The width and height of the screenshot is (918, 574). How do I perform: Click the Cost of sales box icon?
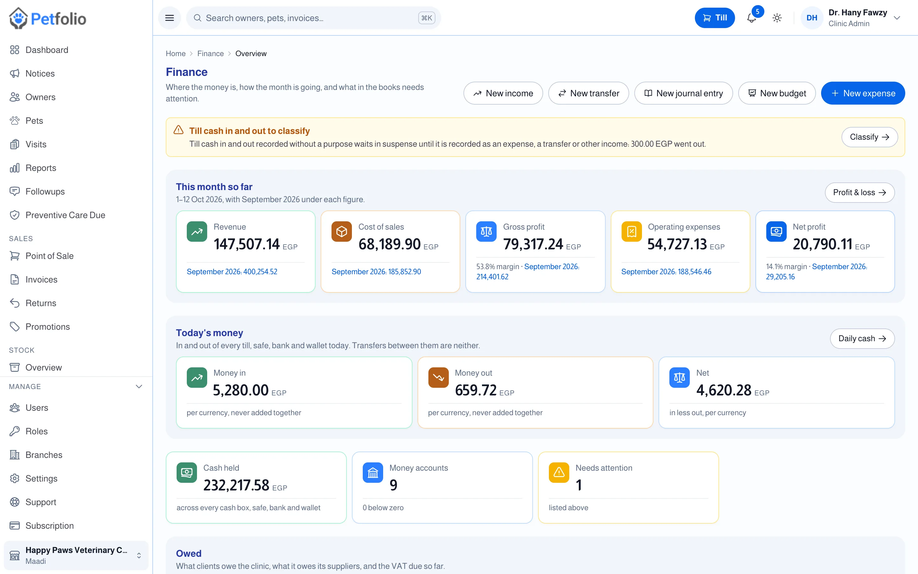click(x=341, y=231)
